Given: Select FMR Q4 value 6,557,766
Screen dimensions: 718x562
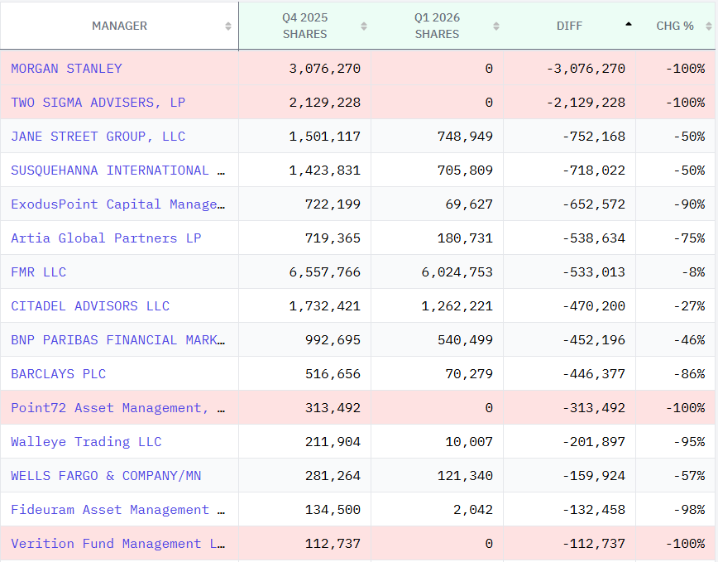Looking at the screenshot, I should point(325,271).
